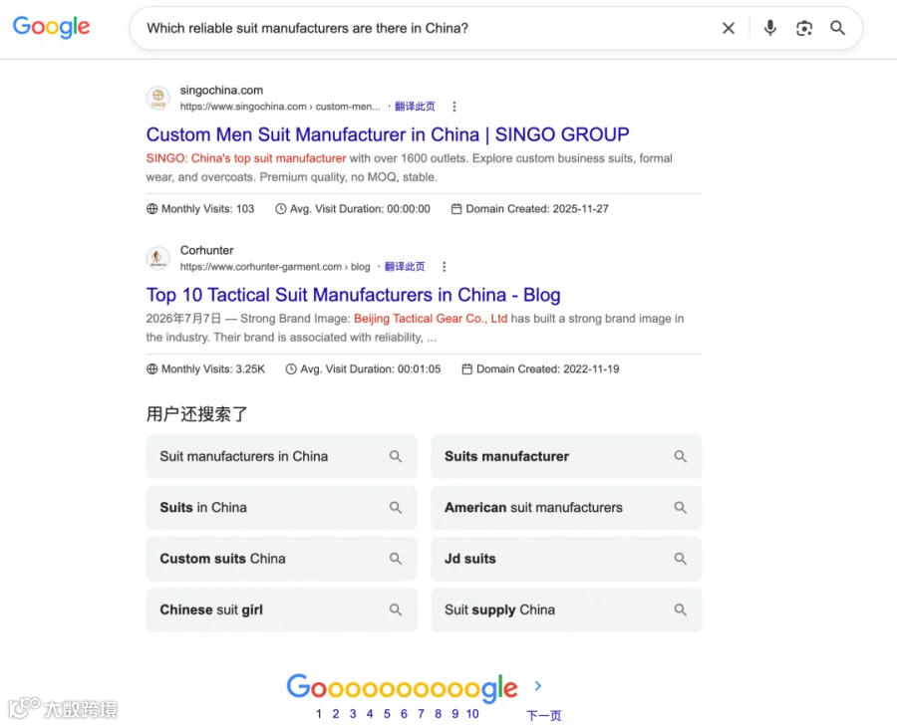Go to results page 8
The image size is (897, 726).
pos(438,713)
